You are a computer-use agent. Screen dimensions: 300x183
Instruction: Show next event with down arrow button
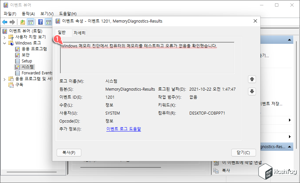[252, 91]
